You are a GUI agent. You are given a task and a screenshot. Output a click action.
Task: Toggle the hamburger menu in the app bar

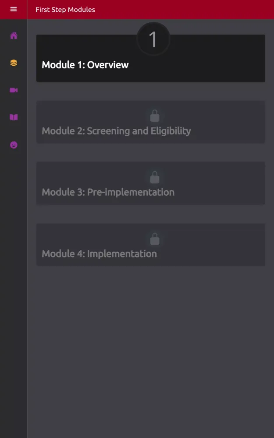[x=13, y=9]
